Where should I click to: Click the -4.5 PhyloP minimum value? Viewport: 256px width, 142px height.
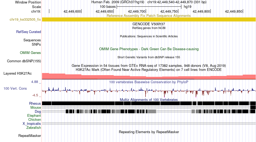[x=35, y=95]
